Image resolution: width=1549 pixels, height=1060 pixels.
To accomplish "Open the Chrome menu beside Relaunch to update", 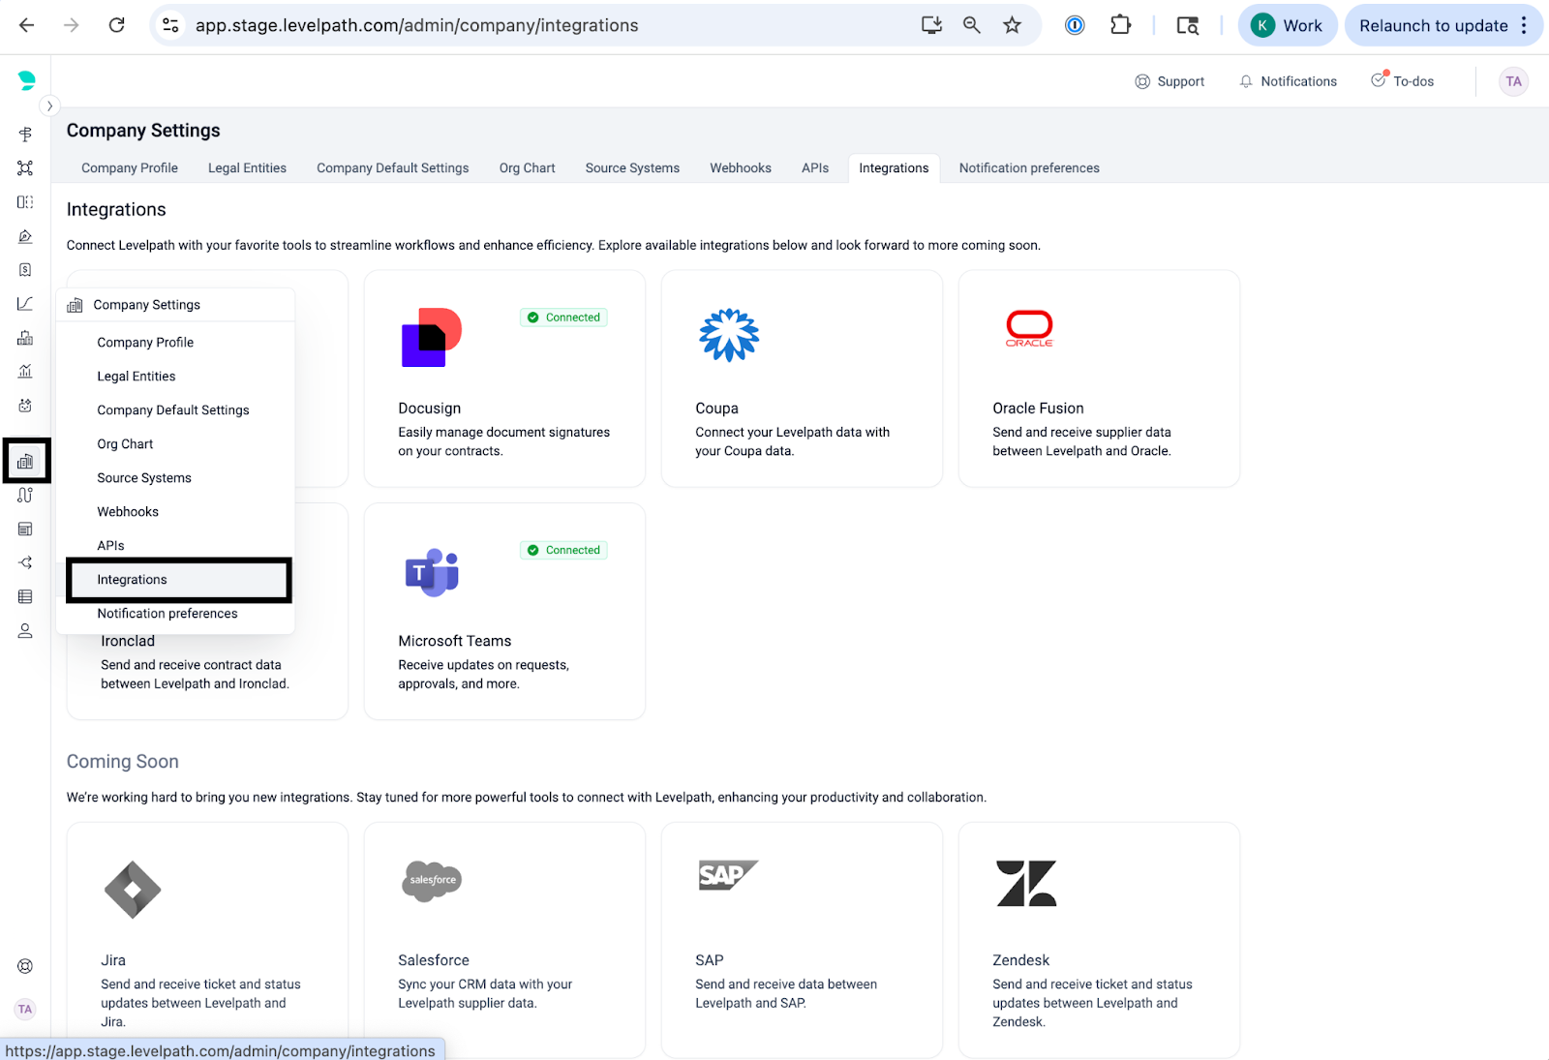I will pos(1524,25).
